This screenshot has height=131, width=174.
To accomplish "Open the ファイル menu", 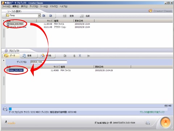I will 6,7.
